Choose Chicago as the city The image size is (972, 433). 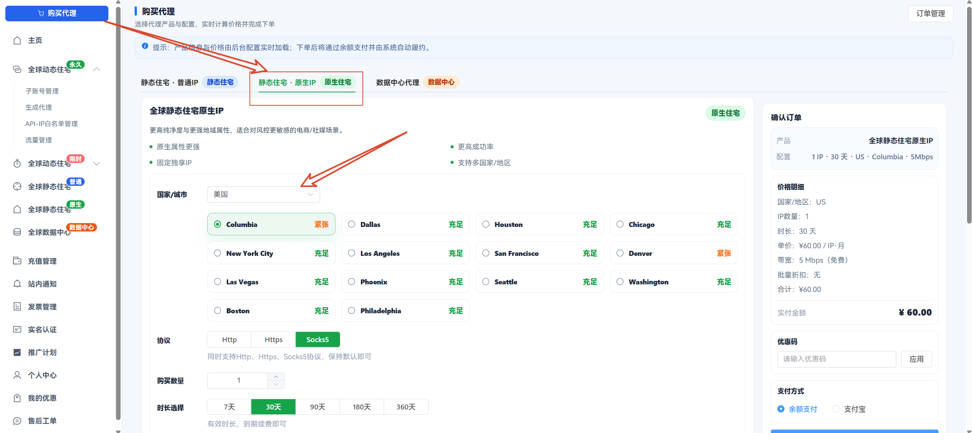click(x=674, y=224)
